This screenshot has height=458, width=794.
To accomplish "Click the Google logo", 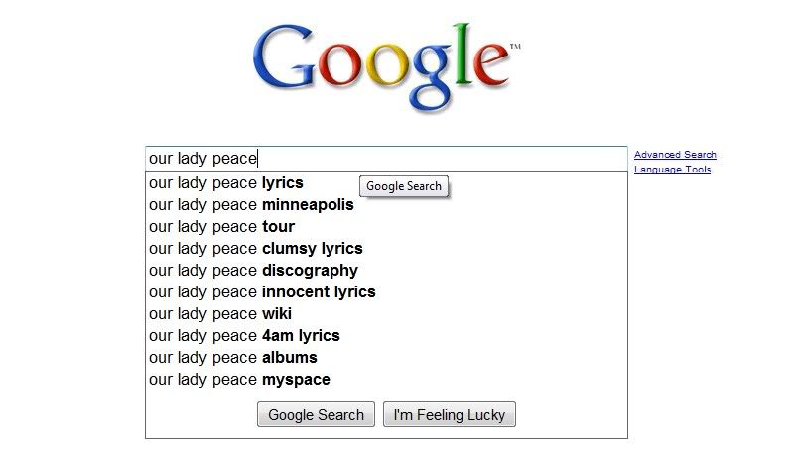I will 386,66.
